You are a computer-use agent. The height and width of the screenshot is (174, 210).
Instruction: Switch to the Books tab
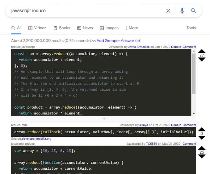62,28
